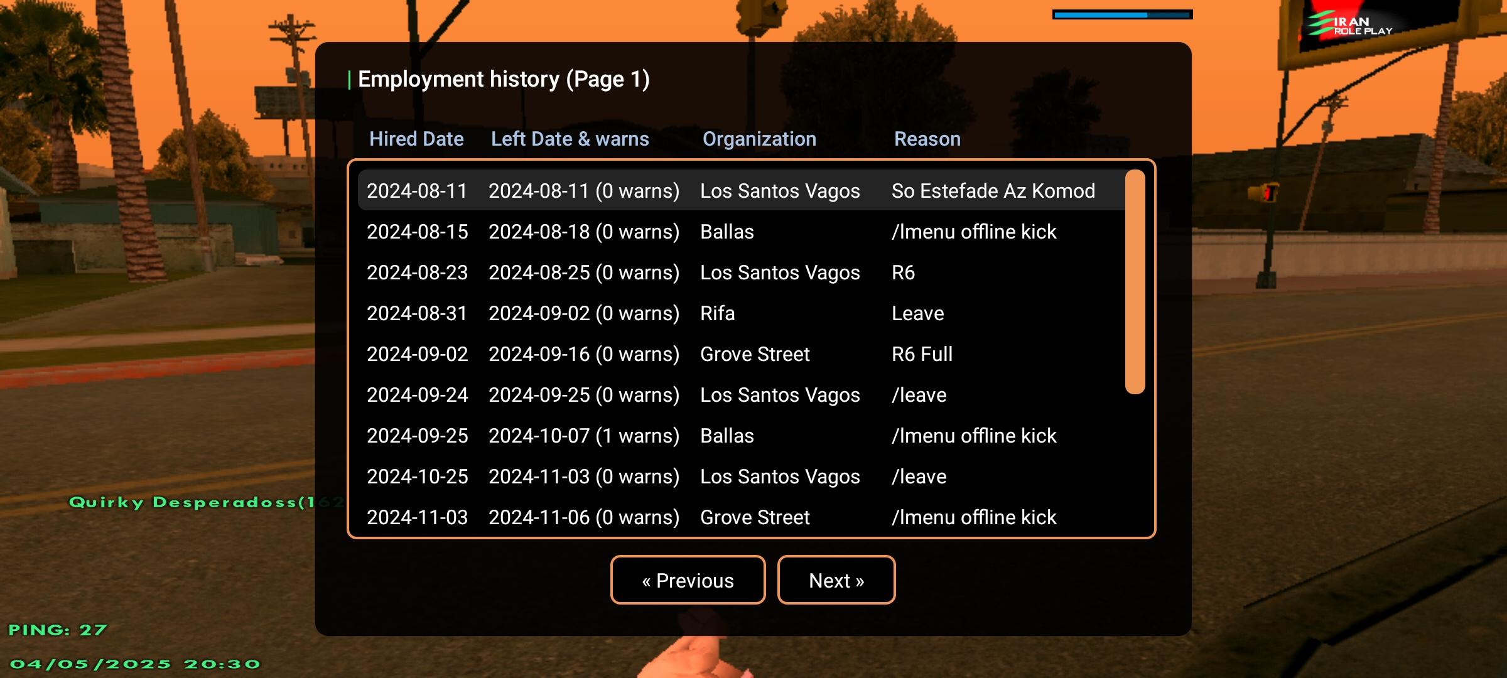
Task: Select the Rifa employment row
Action: (741, 313)
